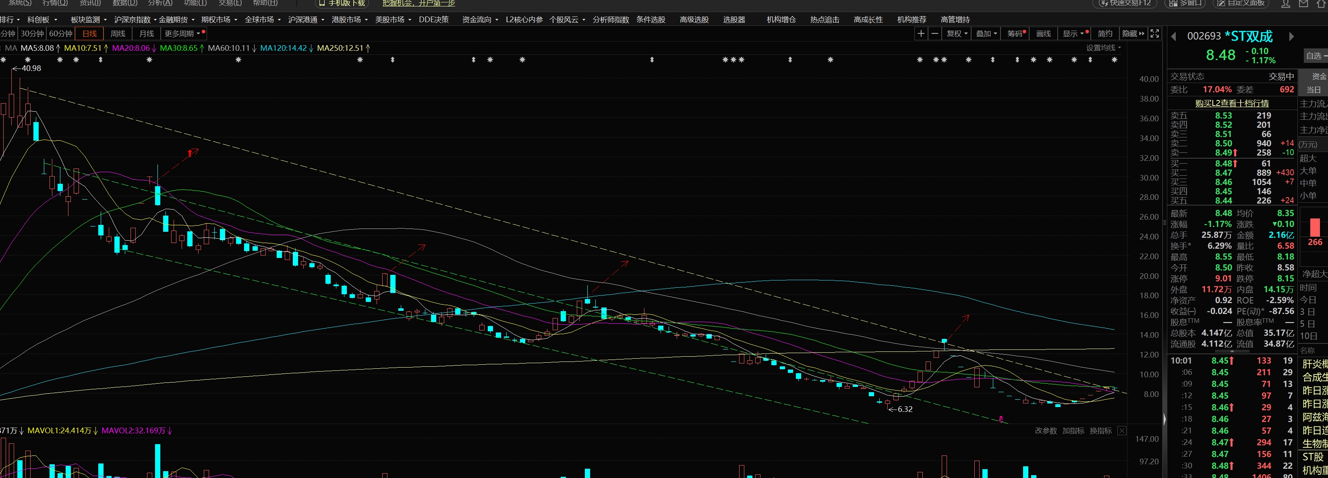Screen dimensions: 1328x478
Task: Open 自定义面板 custom panel editor
Action: pos(1241,3)
